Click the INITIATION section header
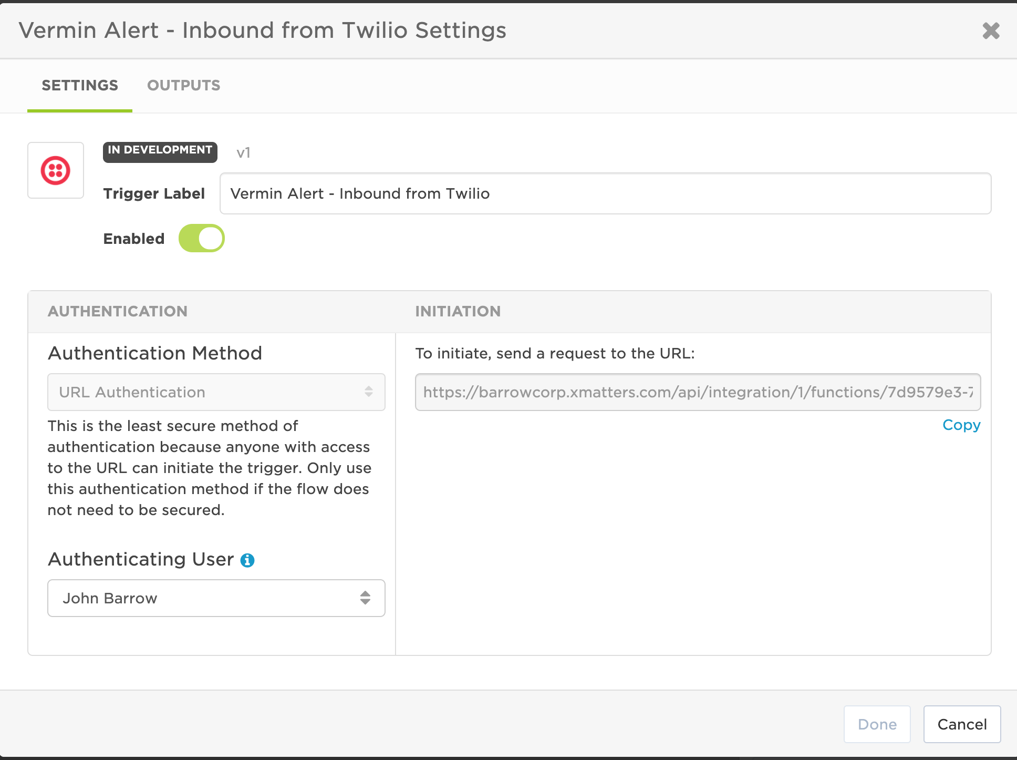 (458, 311)
